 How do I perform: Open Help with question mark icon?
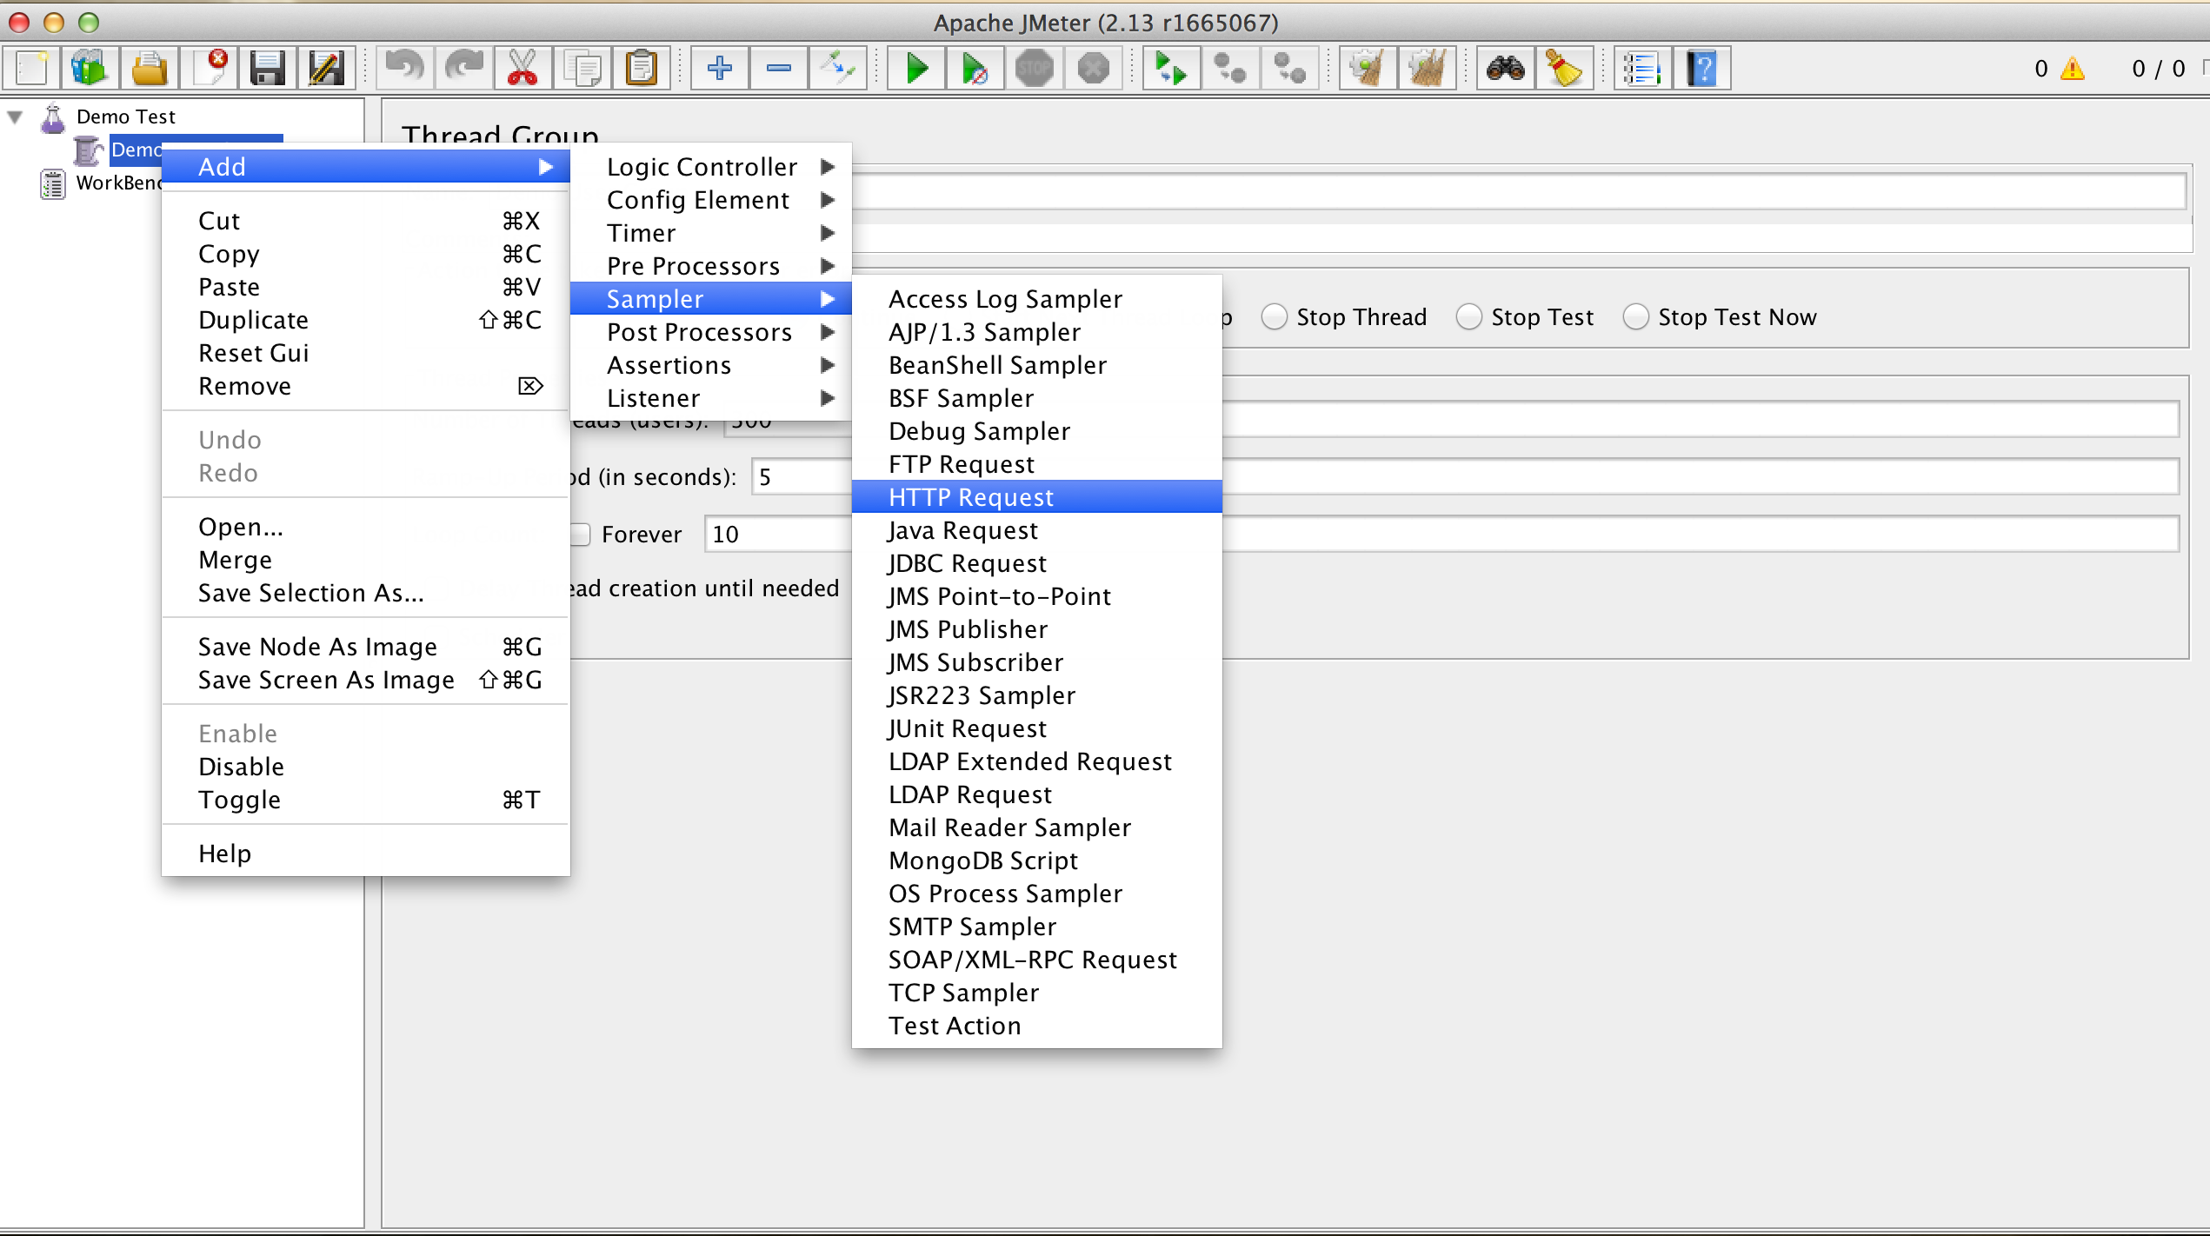tap(1701, 68)
